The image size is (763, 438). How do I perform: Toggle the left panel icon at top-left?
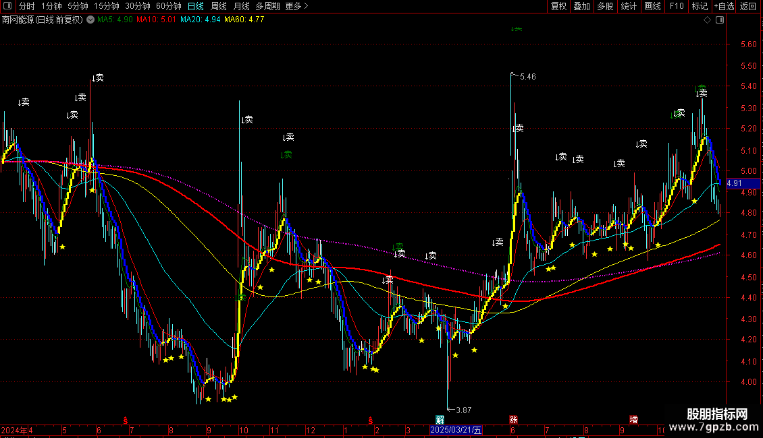[x=7, y=6]
